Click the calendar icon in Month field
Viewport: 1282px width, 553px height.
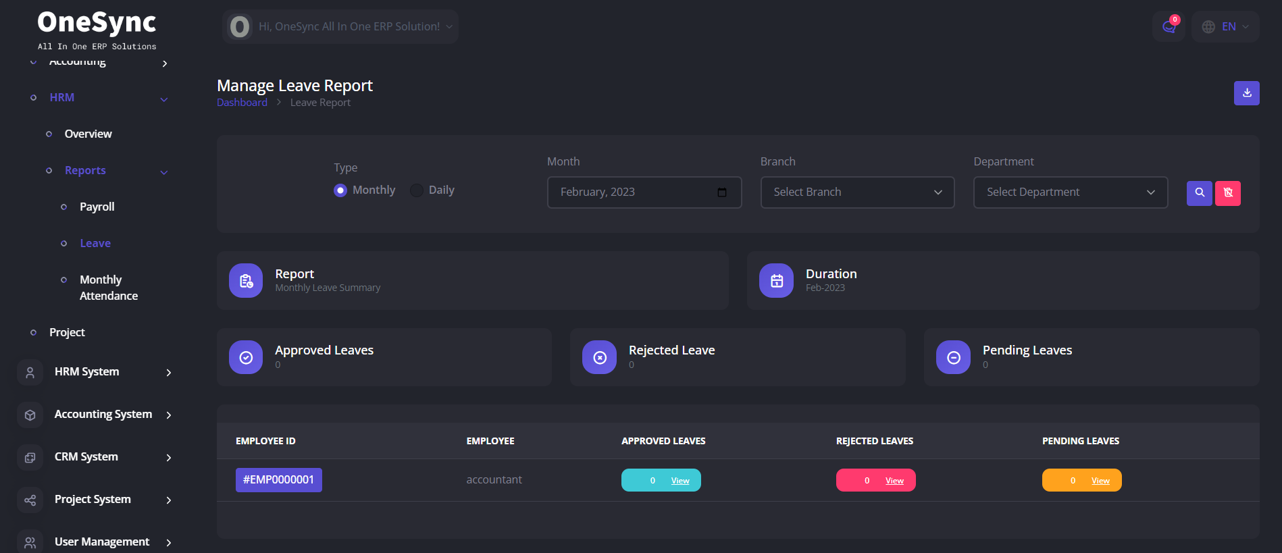tap(721, 192)
